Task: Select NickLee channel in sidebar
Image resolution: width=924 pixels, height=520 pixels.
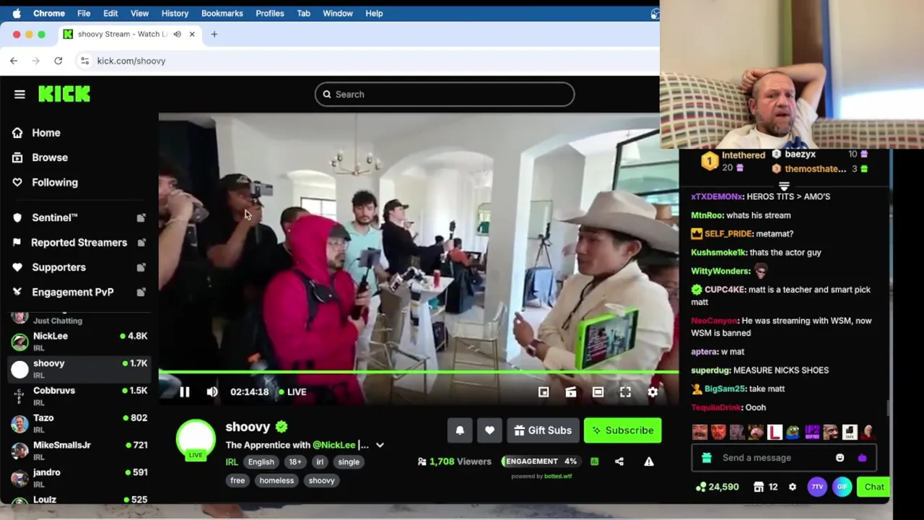Action: pos(79,341)
